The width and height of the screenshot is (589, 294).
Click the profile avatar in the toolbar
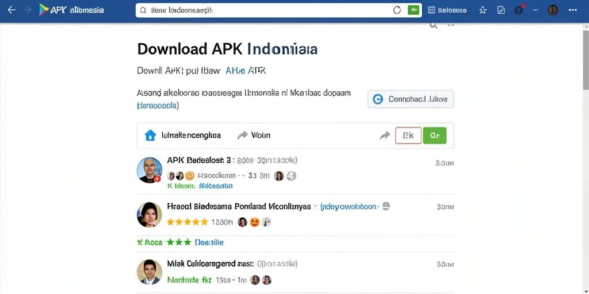pos(553,10)
